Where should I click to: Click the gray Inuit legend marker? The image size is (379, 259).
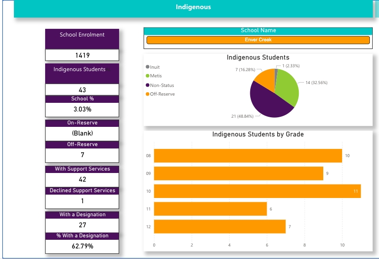(147, 67)
